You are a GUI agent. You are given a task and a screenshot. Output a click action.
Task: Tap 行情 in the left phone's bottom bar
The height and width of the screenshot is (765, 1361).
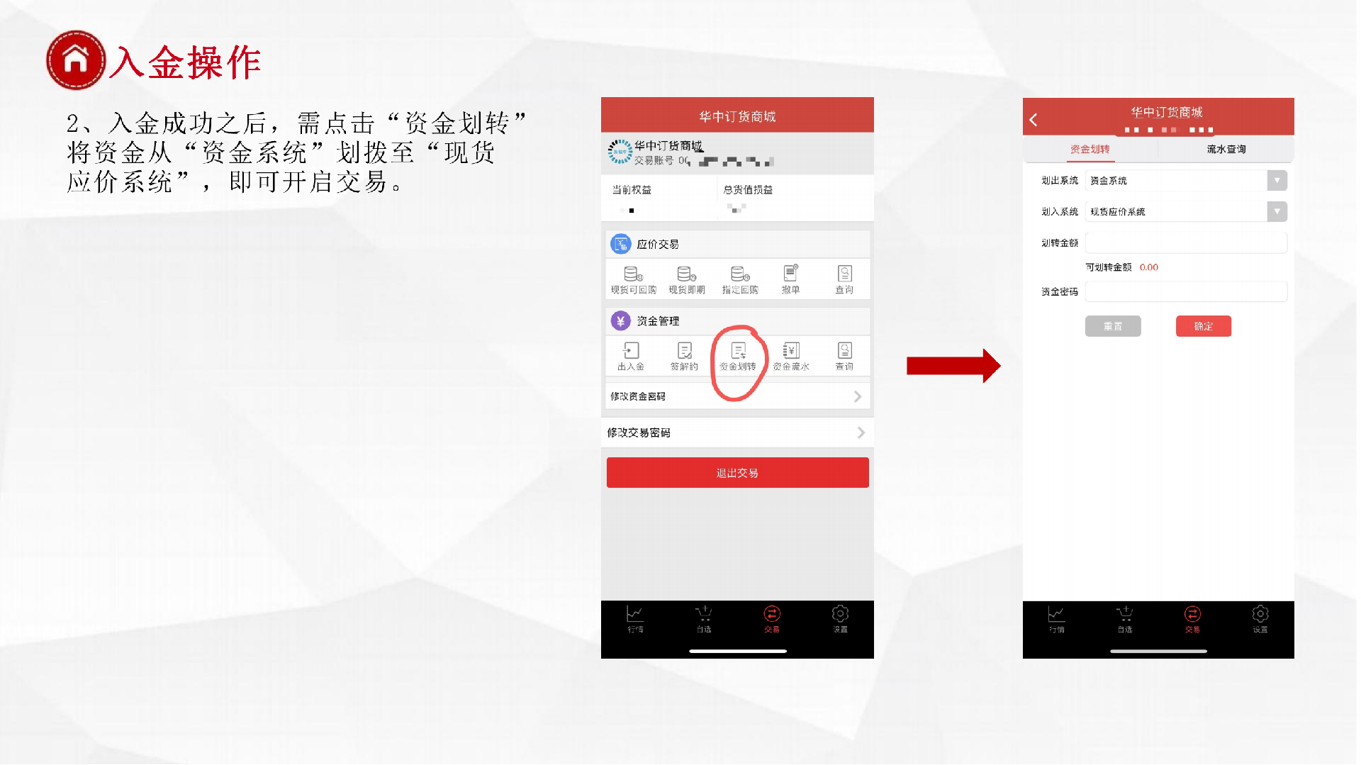point(635,619)
